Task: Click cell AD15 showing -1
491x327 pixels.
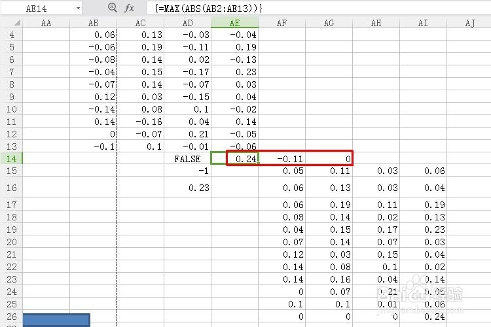Action: (x=188, y=171)
